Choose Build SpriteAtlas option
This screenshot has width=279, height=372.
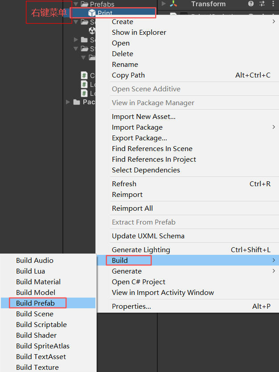[x=43, y=346]
